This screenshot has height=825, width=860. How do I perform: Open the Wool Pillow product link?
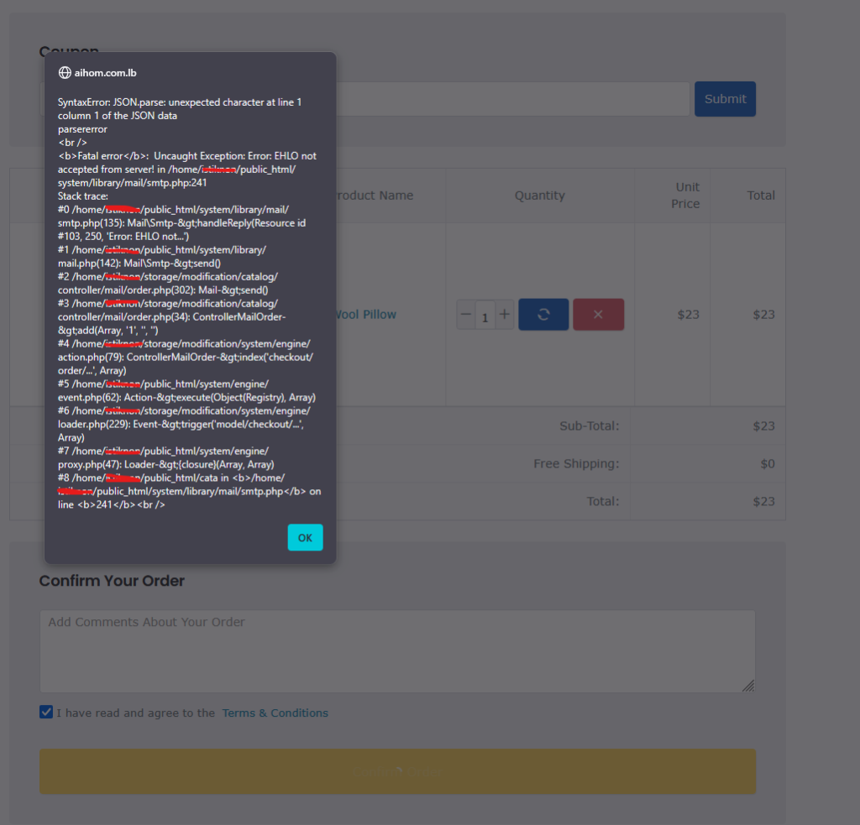365,315
